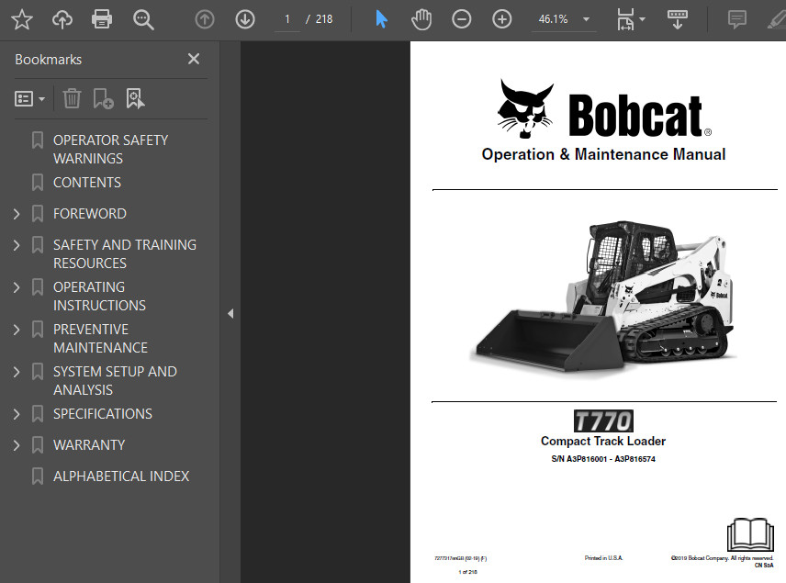Expand SAFETY AND TRAINING RESOURCES bookmark

click(17, 245)
